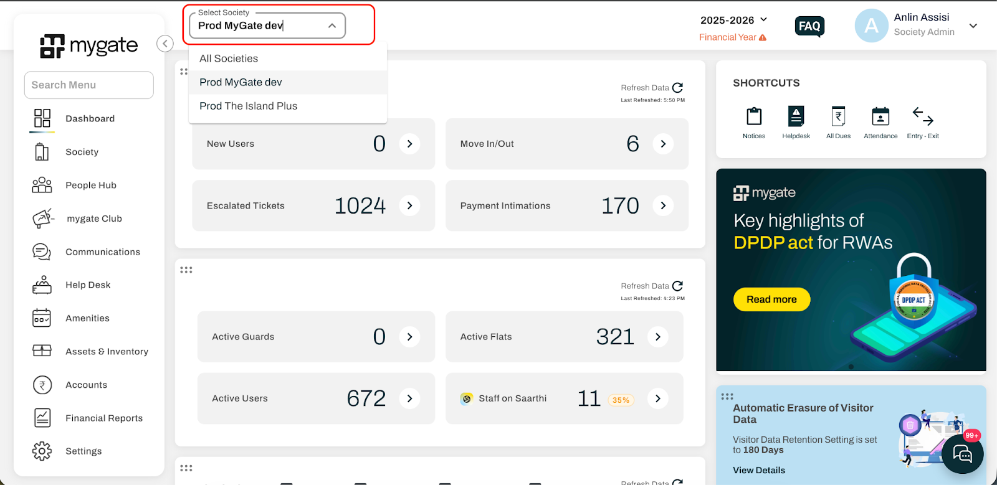Open the Attendance shortcut icon
This screenshot has height=485, width=997.
(880, 116)
